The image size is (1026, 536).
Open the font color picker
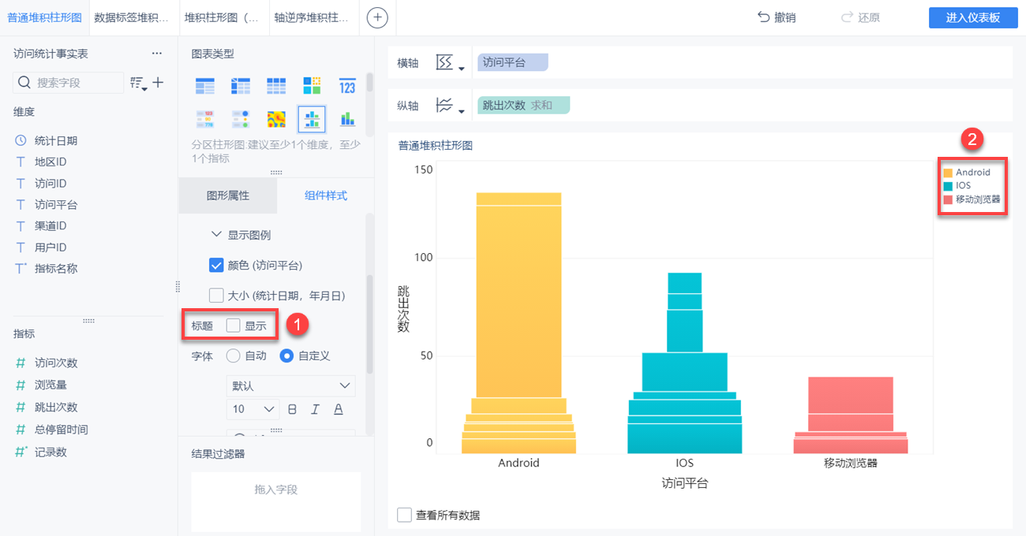(338, 409)
